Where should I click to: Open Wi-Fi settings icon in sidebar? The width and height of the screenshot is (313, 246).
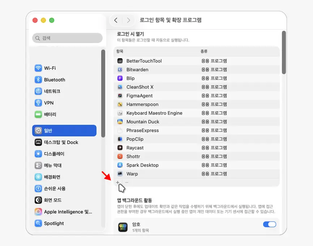coord(38,68)
